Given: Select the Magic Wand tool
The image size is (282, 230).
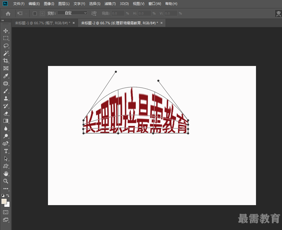Looking at the screenshot, I should tap(6, 53).
